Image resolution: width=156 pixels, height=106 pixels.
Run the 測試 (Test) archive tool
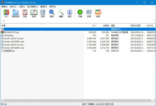coord(25,12)
